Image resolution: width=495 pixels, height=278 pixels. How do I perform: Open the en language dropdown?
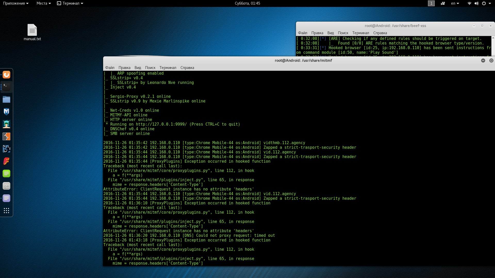(455, 3)
